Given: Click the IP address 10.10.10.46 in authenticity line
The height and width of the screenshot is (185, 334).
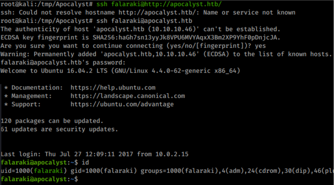Looking at the screenshot, I should 172,29.
